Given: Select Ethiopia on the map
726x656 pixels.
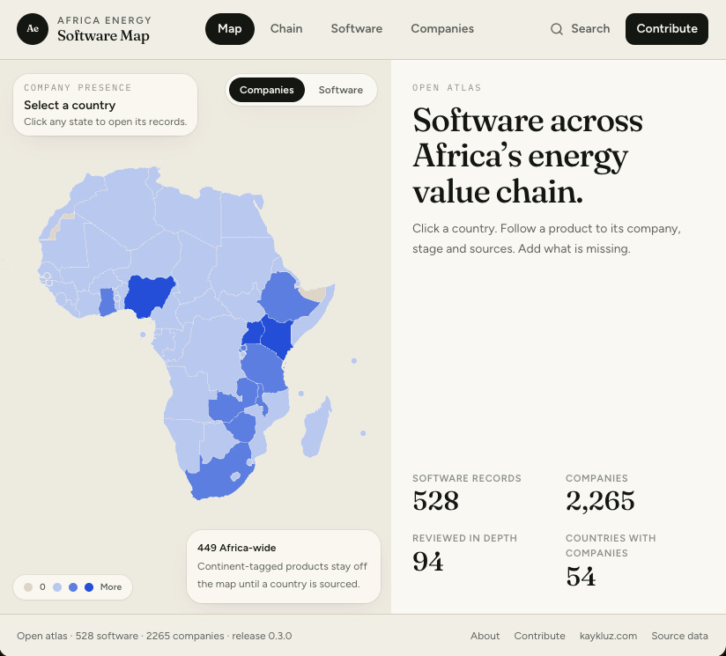Looking at the screenshot, I should [287, 297].
